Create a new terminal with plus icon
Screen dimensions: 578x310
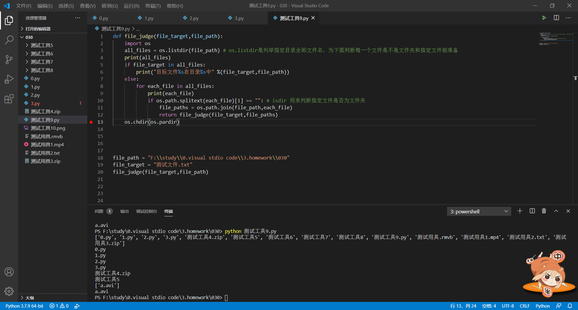[520, 211]
